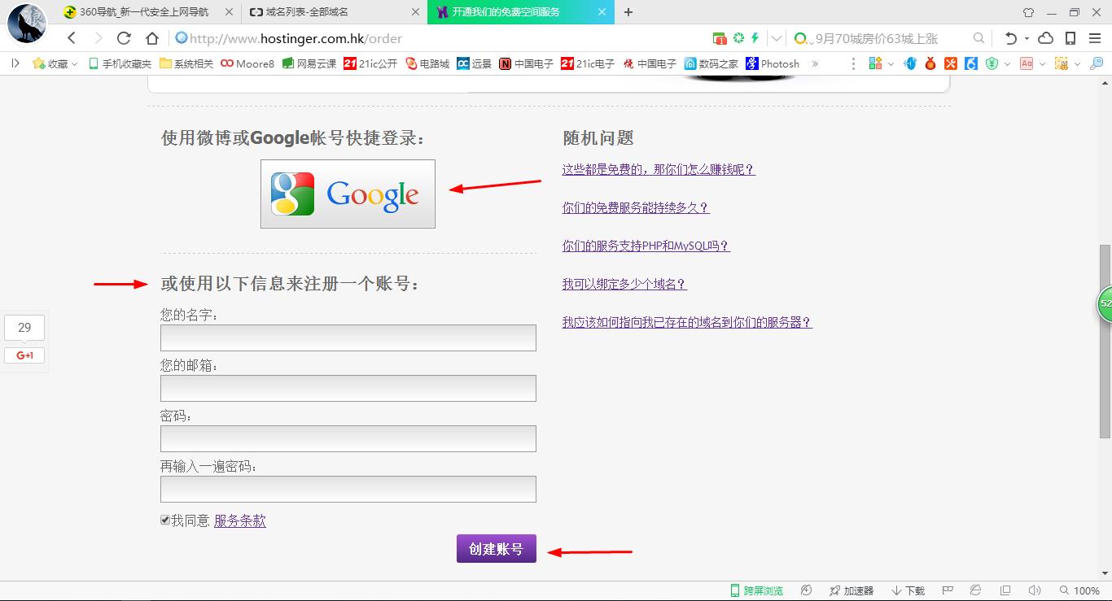1112x601 pixels.
Task: Mute page sound via speaker icon
Action: tap(1034, 590)
